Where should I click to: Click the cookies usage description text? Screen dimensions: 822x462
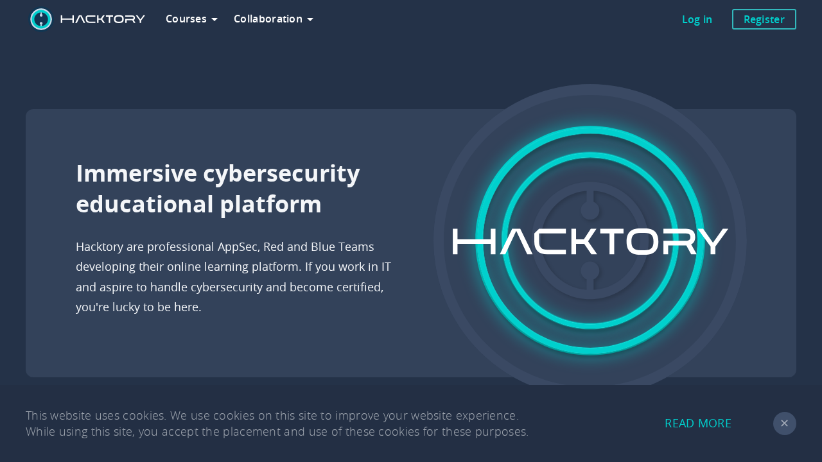(x=276, y=424)
